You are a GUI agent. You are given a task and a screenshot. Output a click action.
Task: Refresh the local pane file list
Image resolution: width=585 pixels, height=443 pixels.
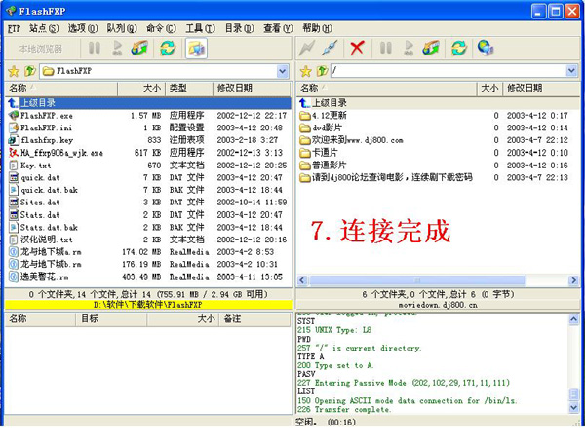[x=168, y=47]
